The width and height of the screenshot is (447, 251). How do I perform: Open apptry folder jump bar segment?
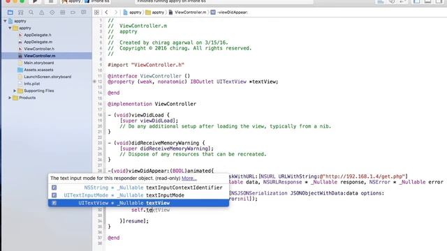[155, 13]
